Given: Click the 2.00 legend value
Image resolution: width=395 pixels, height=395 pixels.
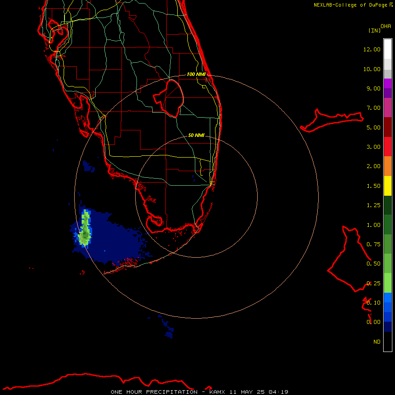Looking at the screenshot, I should pyautogui.click(x=373, y=166).
